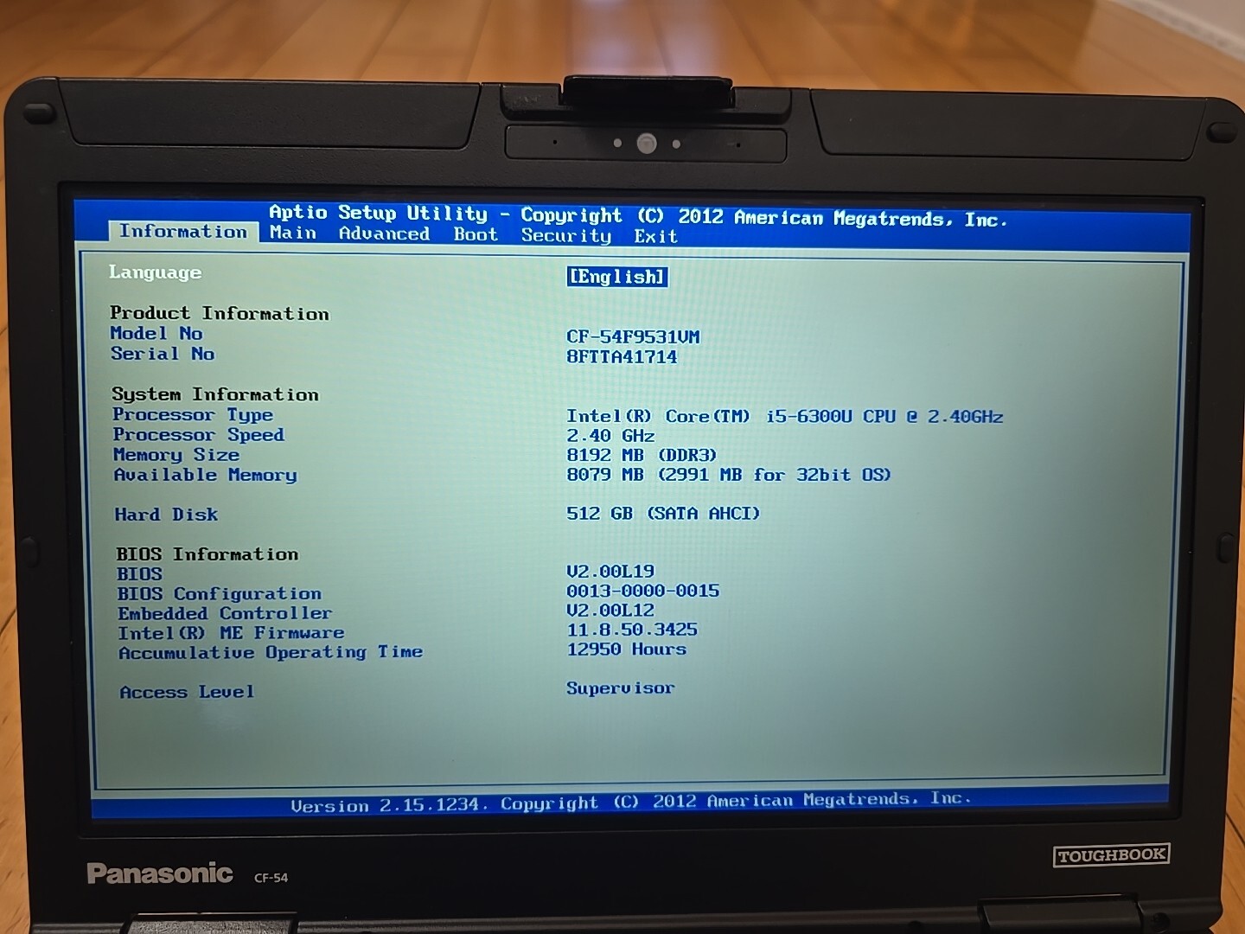Open the Main tab
The height and width of the screenshot is (934, 1245).
click(x=292, y=233)
